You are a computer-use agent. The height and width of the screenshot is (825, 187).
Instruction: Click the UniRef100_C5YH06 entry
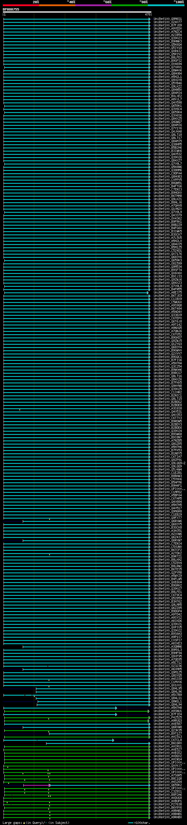(168, 479)
